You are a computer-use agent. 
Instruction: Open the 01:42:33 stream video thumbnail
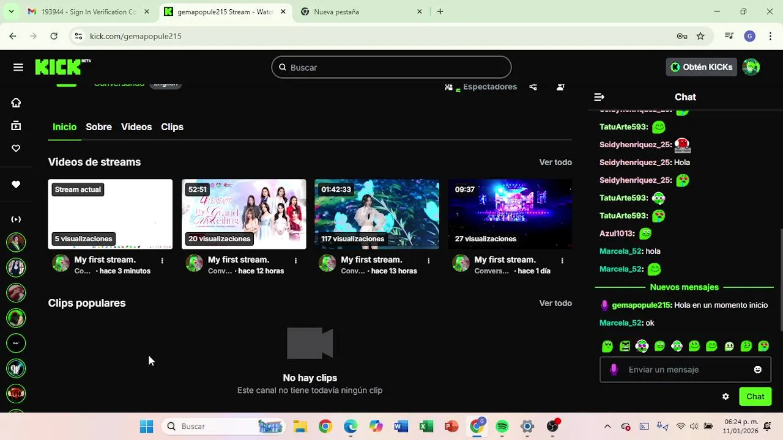(377, 214)
